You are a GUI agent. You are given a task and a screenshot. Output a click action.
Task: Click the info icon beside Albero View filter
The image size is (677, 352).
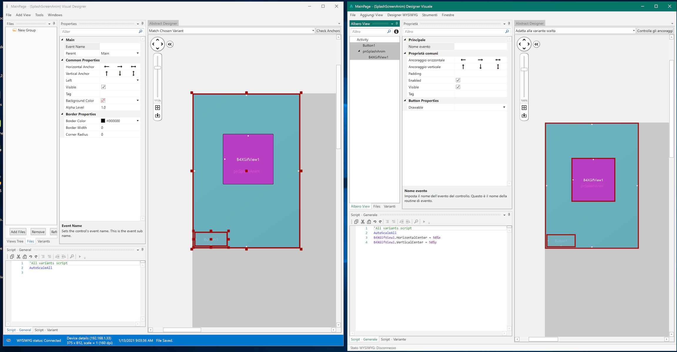point(396,31)
